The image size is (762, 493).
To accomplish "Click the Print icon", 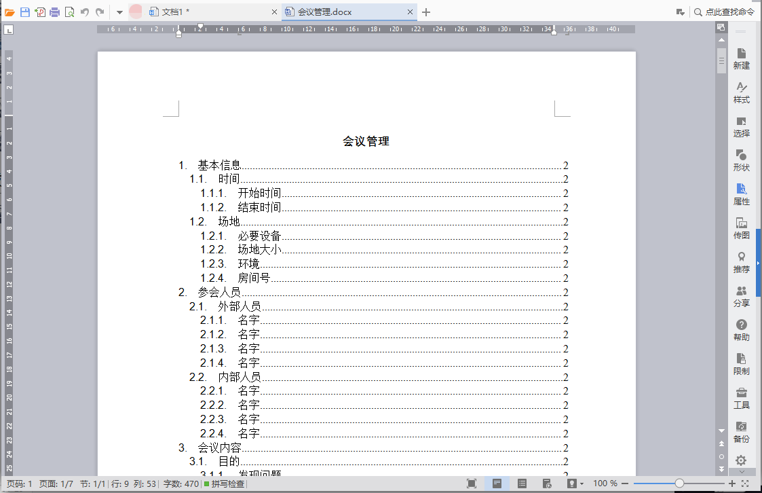I will (54, 12).
